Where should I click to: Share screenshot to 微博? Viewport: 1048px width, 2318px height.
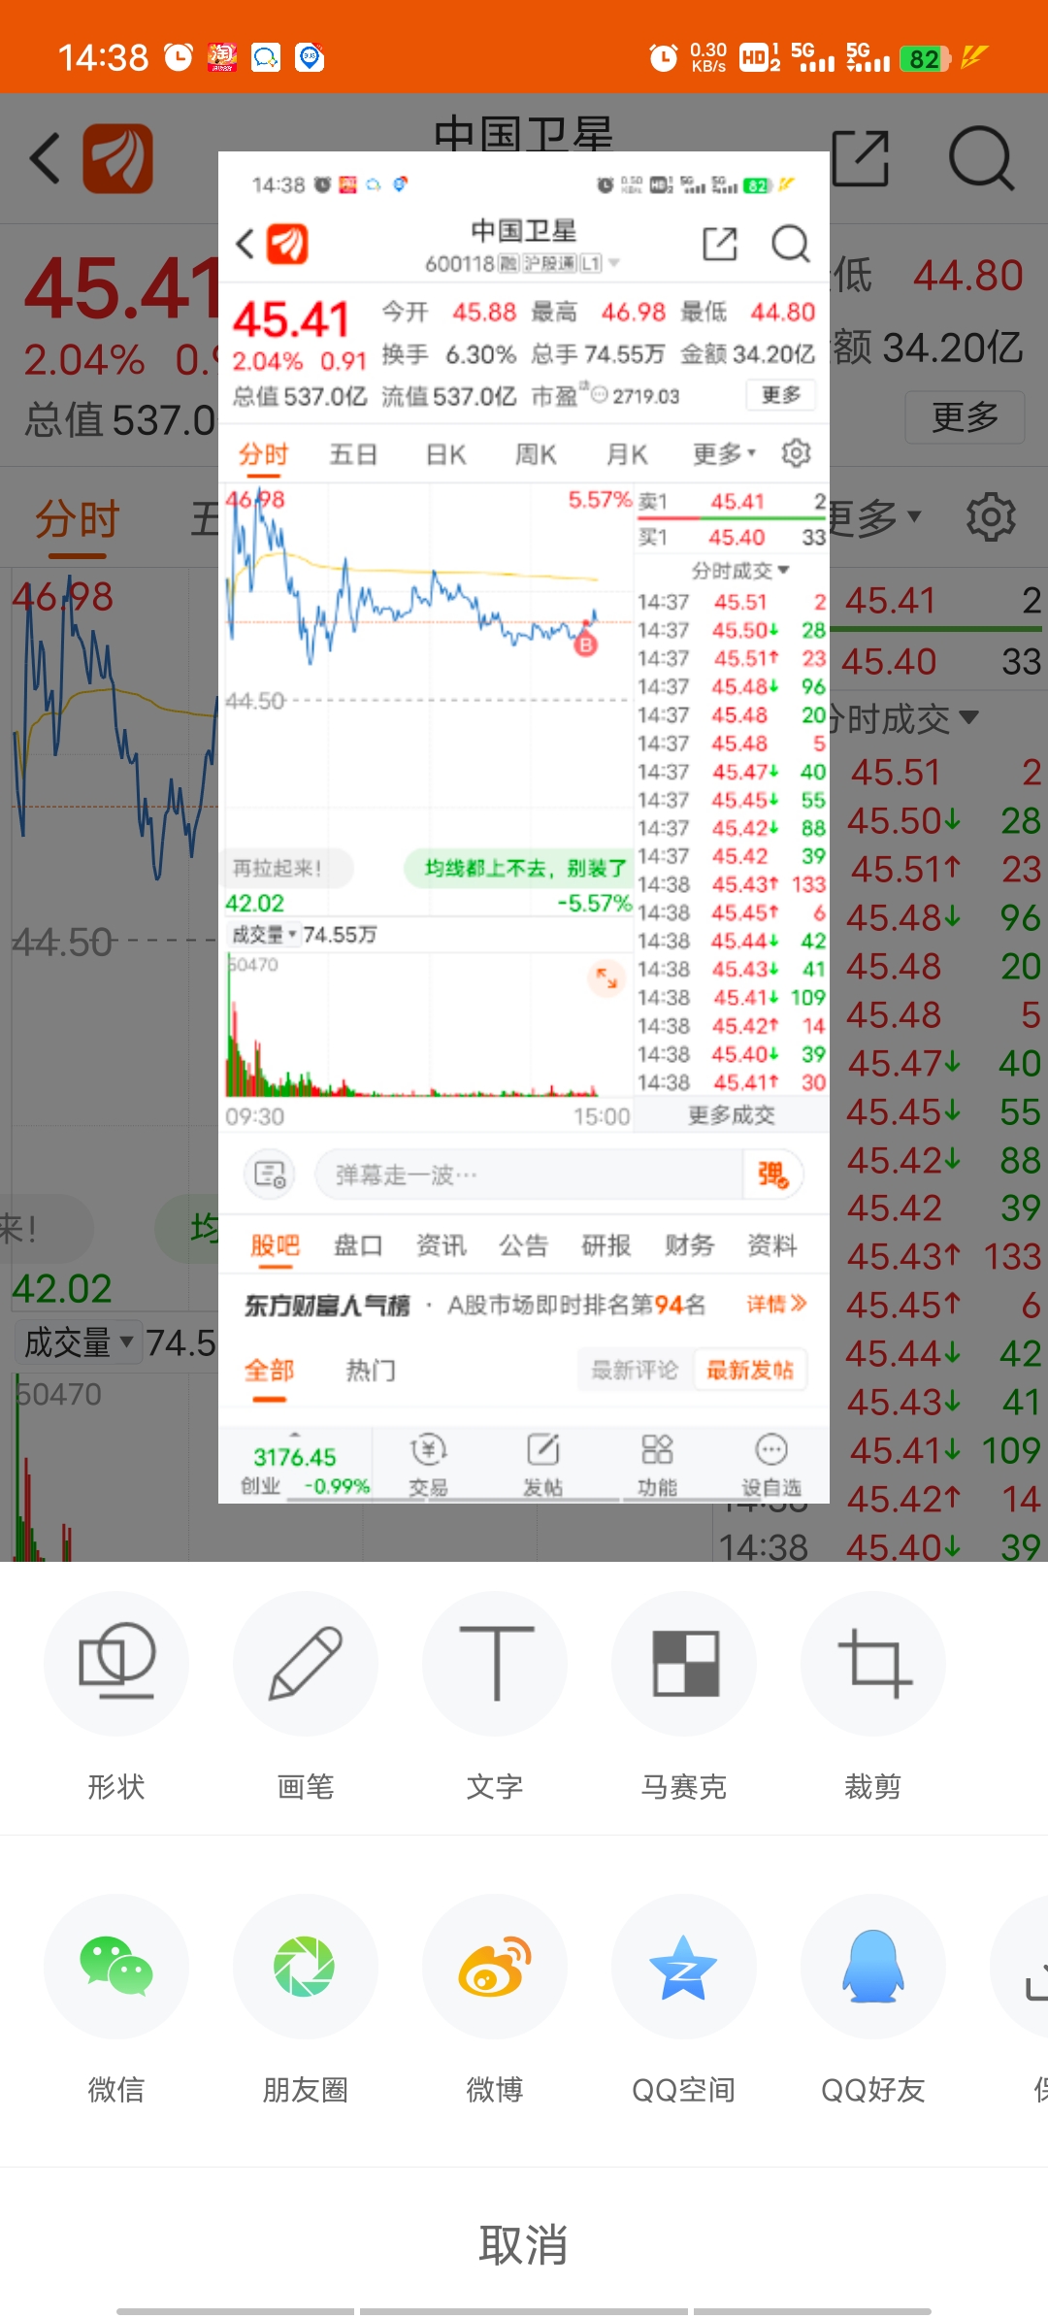point(495,1966)
